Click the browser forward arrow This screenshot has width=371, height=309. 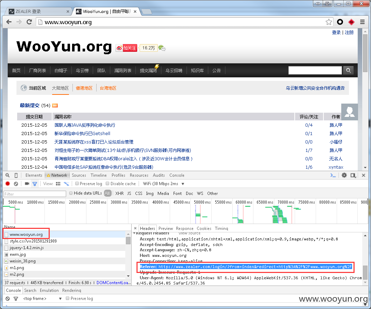click(19, 22)
